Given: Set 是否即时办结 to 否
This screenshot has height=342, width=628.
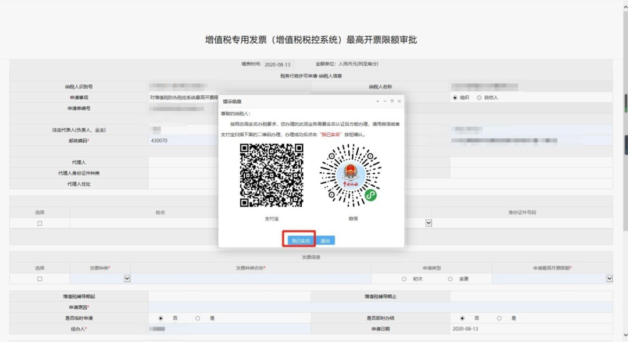Looking at the screenshot, I should pos(462,318).
